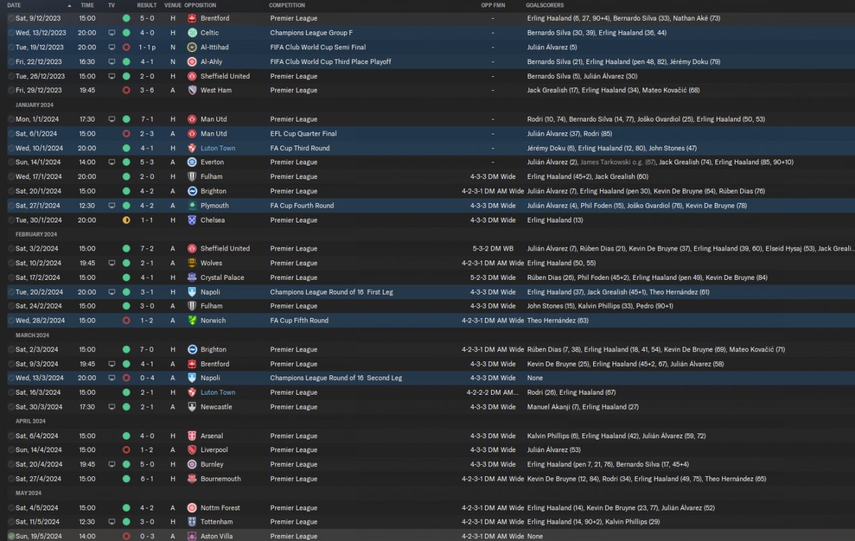Click the '16:30' kick-off time
Screen dimensions: 855x541
(x=88, y=61)
